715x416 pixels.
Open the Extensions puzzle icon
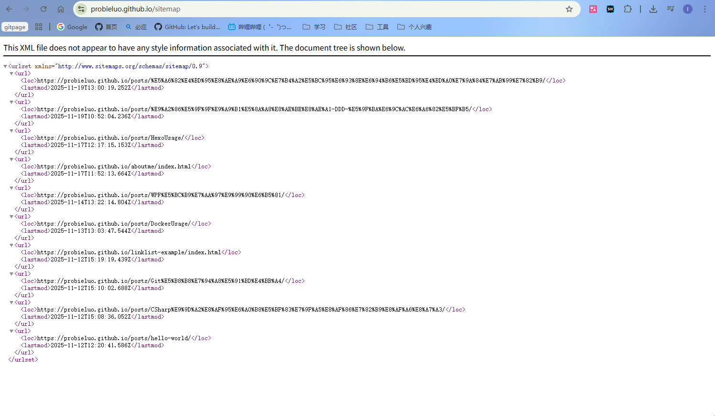[x=628, y=9]
